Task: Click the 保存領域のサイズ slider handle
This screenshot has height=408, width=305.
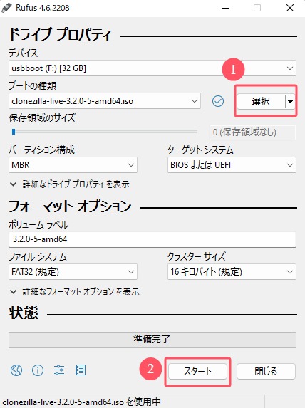Action: [x=14, y=132]
